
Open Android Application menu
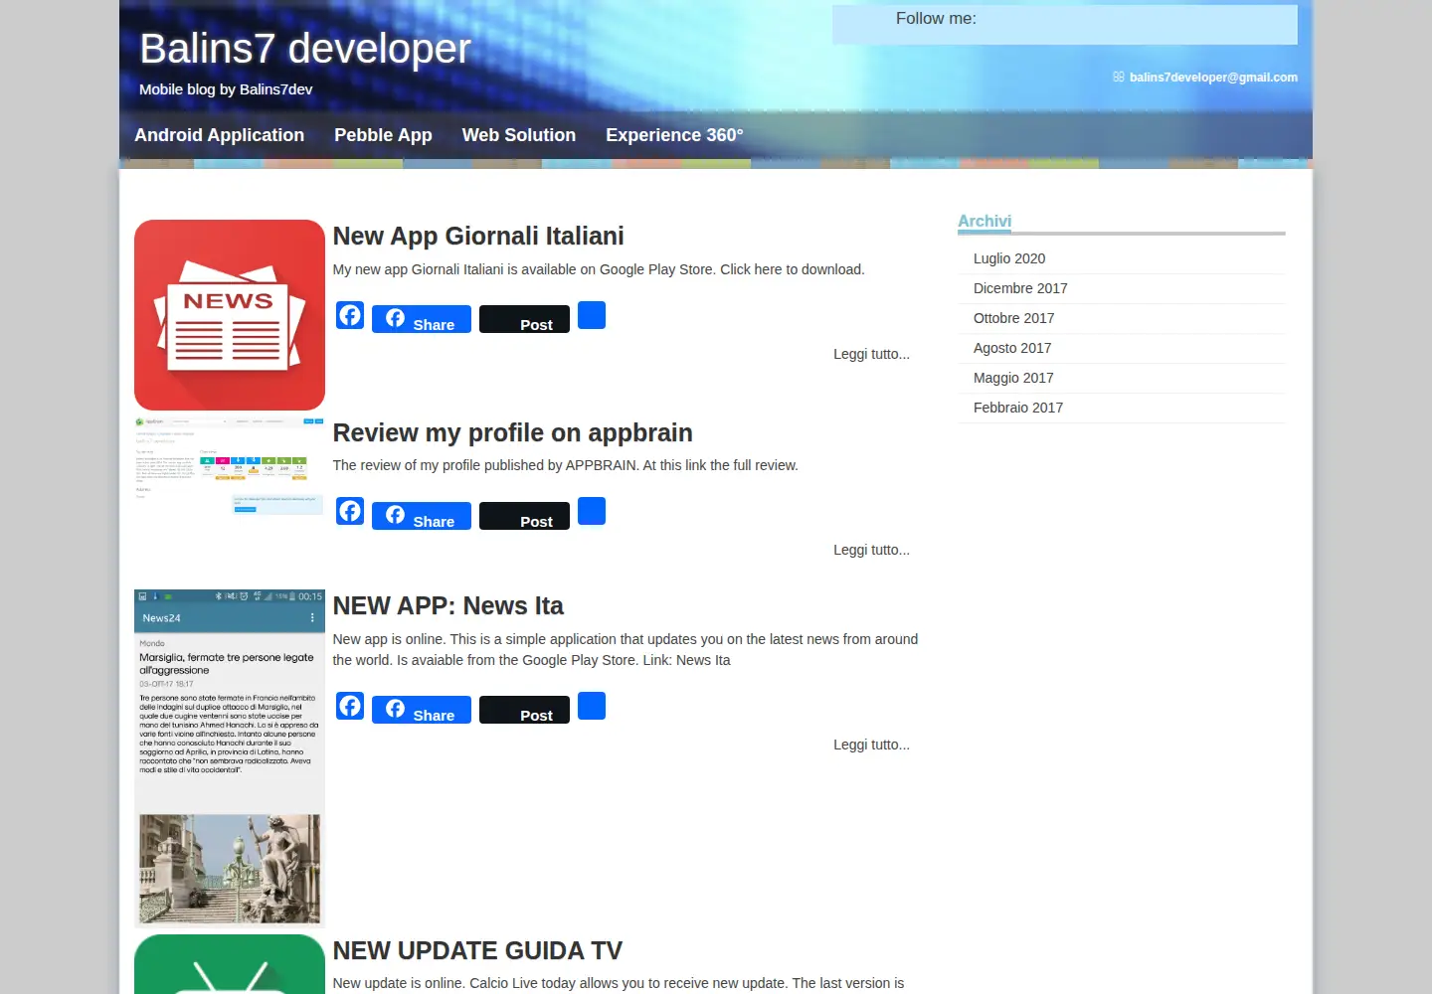[x=220, y=135]
